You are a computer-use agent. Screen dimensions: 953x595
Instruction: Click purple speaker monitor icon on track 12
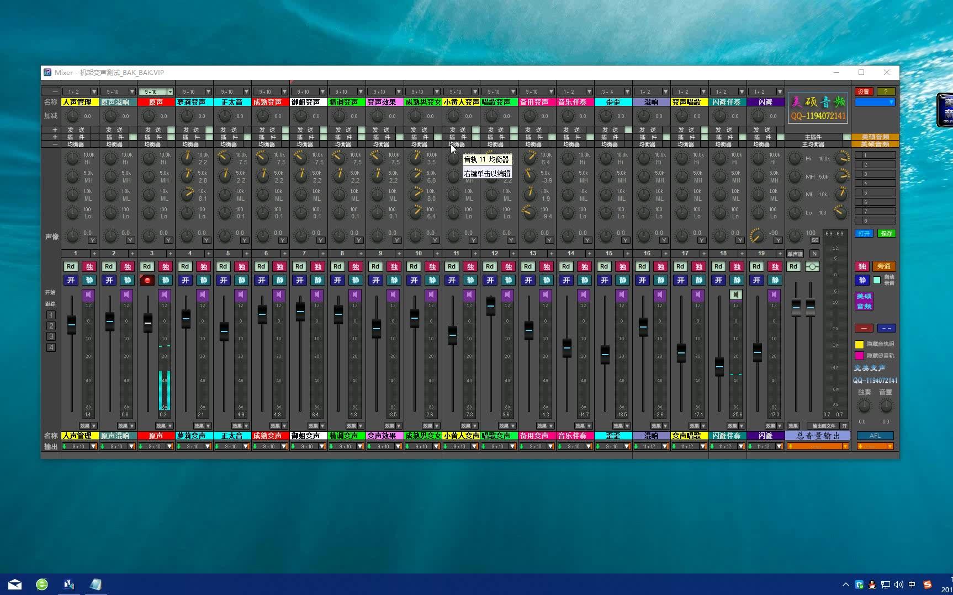tap(507, 296)
